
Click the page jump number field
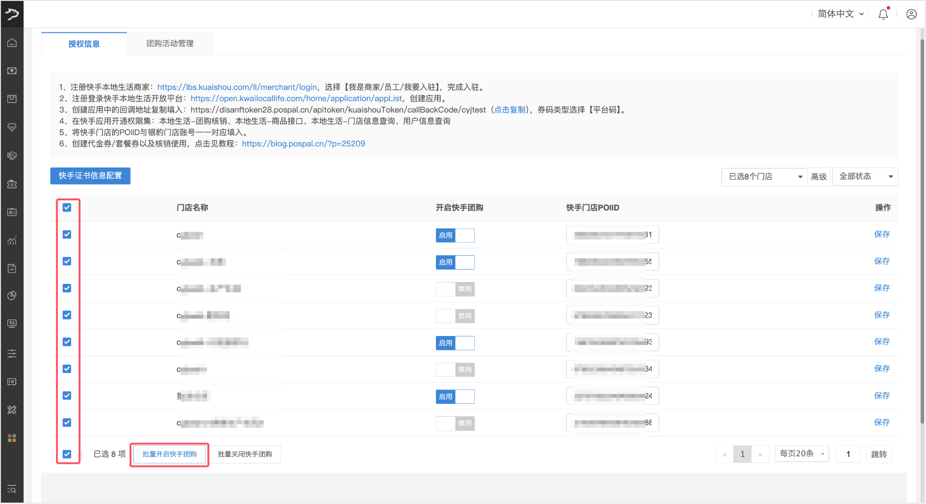coord(848,454)
